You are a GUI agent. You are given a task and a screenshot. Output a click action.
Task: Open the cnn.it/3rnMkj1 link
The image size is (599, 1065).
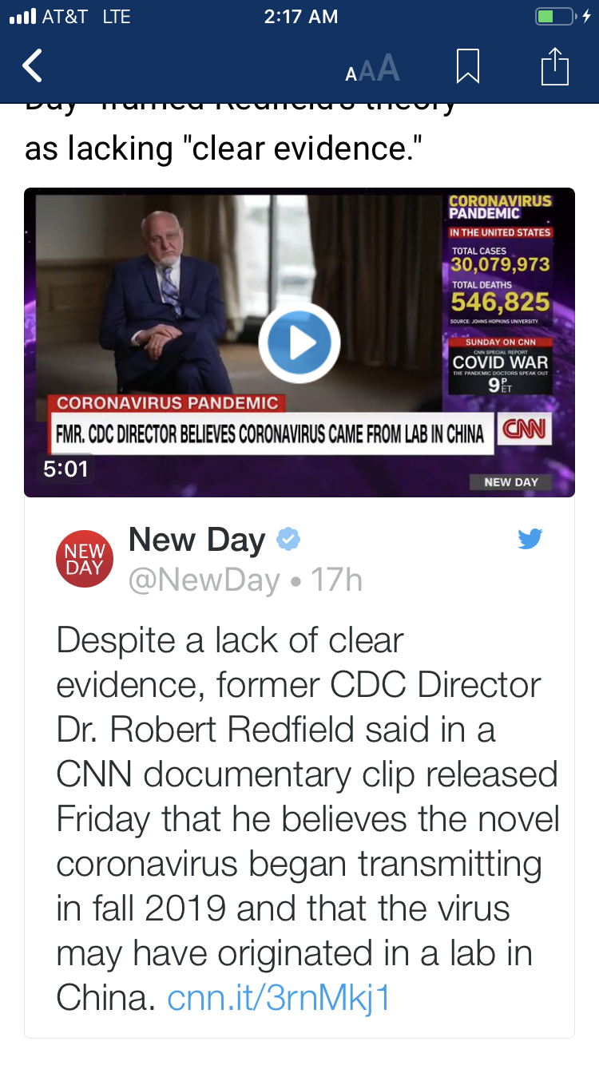(279, 998)
